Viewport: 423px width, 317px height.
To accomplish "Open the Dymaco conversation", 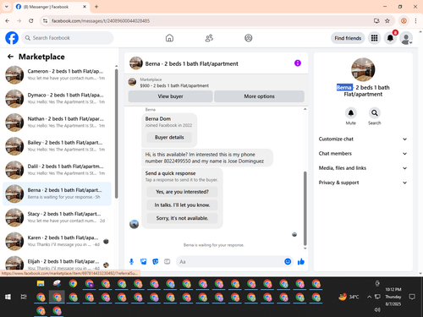I will [57, 99].
